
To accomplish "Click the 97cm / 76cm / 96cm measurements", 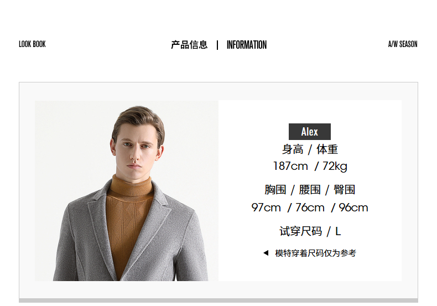I will [x=310, y=208].
